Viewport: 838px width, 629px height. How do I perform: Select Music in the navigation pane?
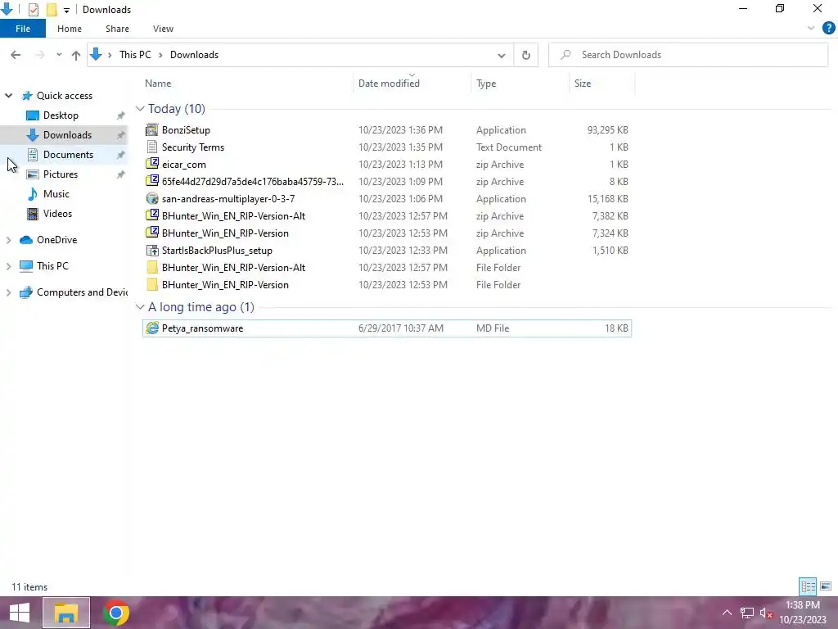(x=56, y=194)
